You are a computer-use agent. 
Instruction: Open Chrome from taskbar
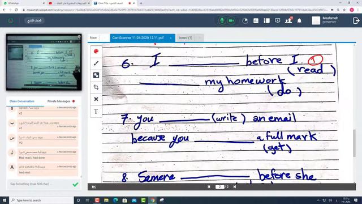152,200
